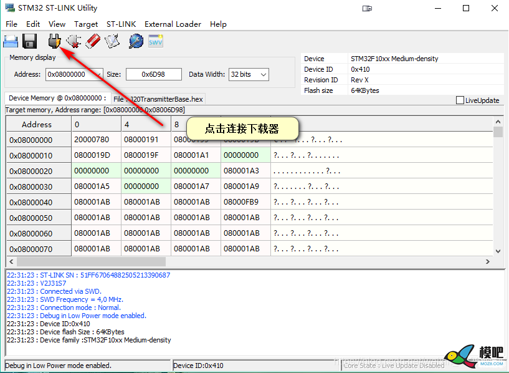Open the View menu

coord(57,24)
